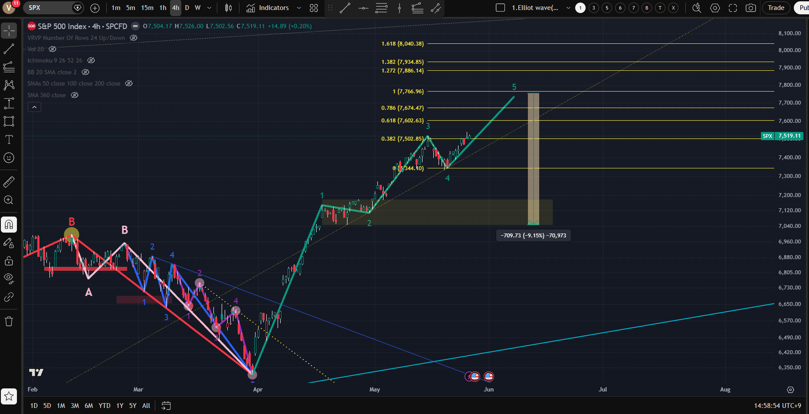The width and height of the screenshot is (809, 414).
Task: Toggle visibility of SMA 360 indicator
Action: pos(75,95)
